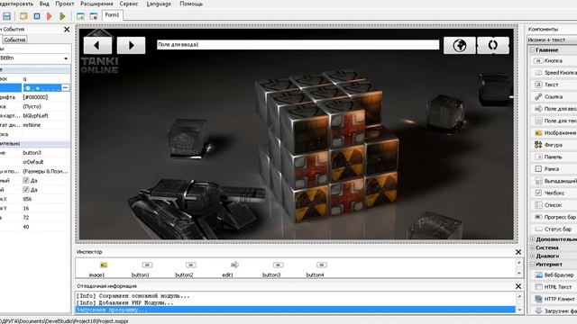Click the new form toolbar icon

80,16
